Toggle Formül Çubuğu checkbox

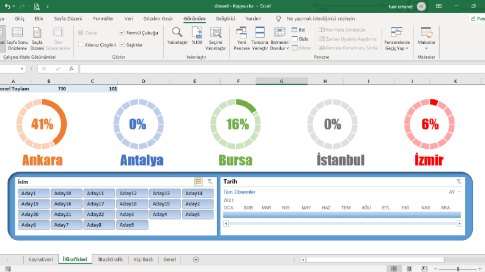pyautogui.click(x=122, y=32)
